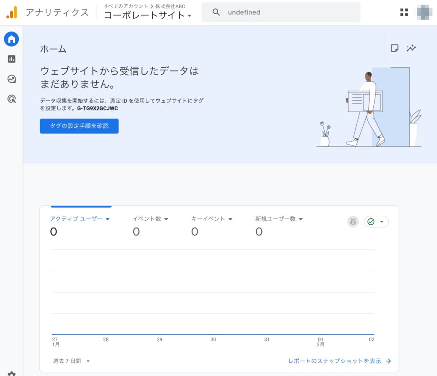Expand the コーポレートサイト property selector

click(x=148, y=15)
